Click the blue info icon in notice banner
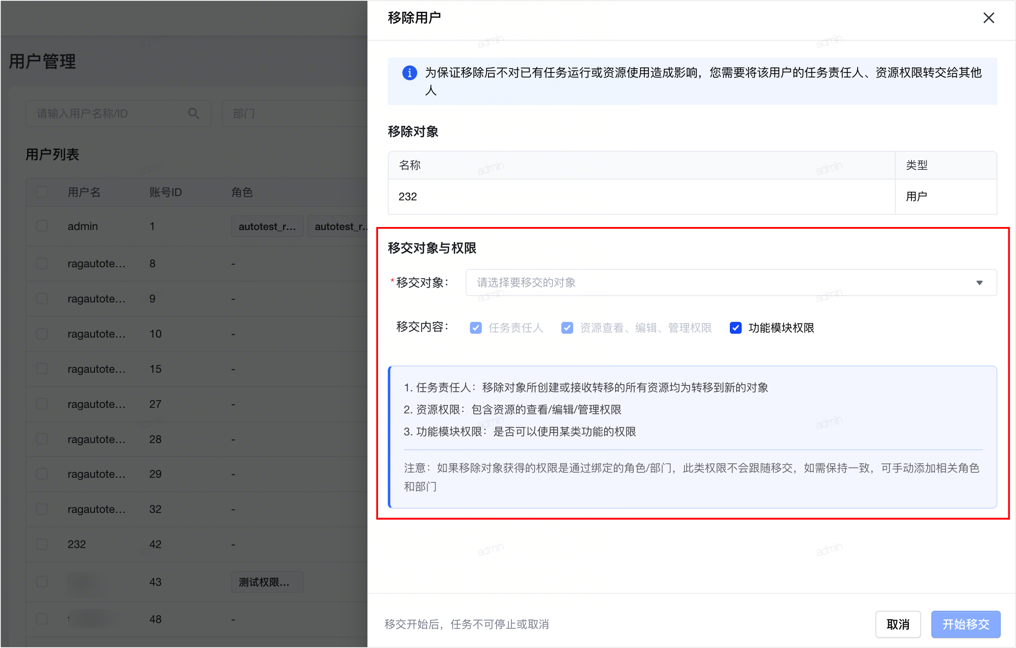1016x648 pixels. pos(409,73)
